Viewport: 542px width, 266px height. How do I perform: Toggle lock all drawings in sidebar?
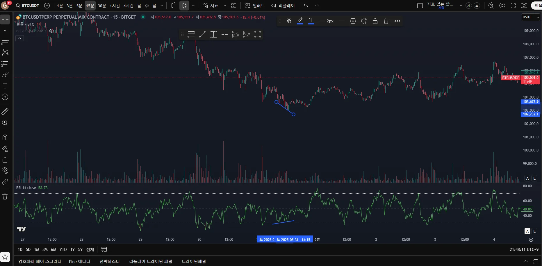[5, 160]
